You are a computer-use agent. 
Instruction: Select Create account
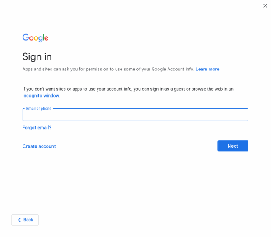point(39,146)
